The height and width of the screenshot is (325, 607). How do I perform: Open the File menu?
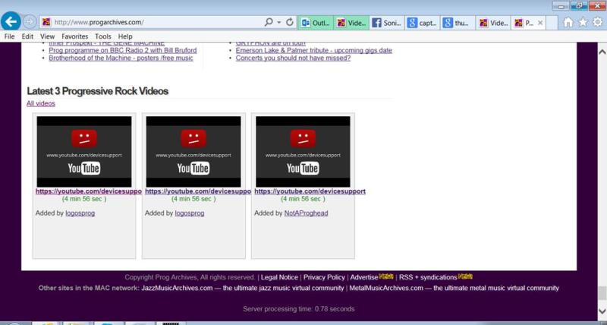[x=9, y=36]
